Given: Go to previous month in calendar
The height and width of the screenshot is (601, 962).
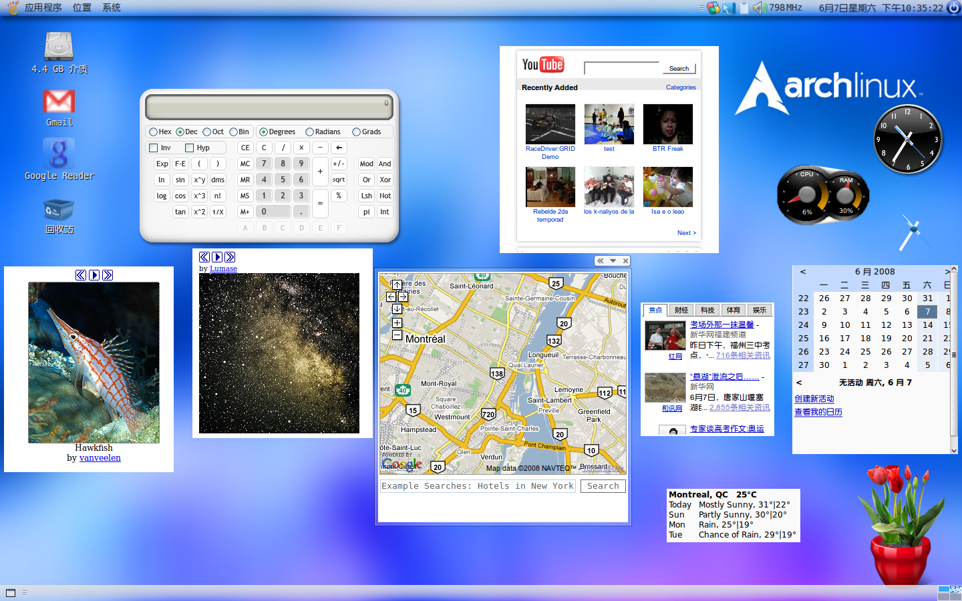Looking at the screenshot, I should pos(802,272).
